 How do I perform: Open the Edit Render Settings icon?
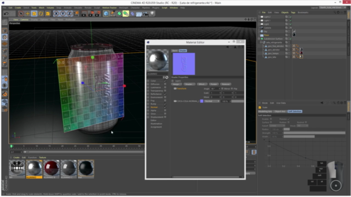(98, 14)
